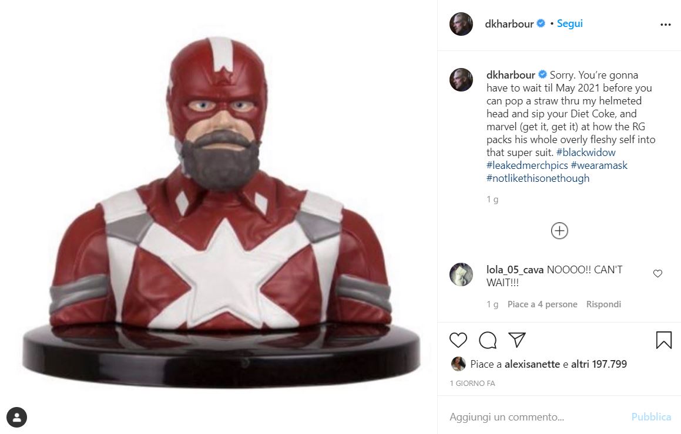View 'Piace a 4 persone' comment likes
The width and height of the screenshot is (681, 434).
tap(542, 304)
